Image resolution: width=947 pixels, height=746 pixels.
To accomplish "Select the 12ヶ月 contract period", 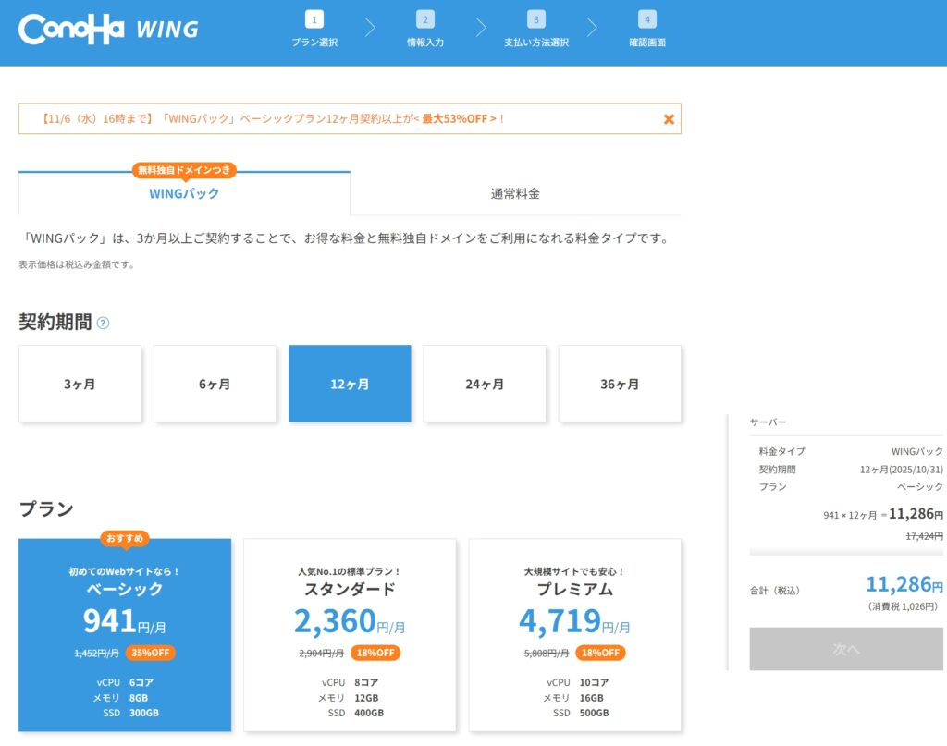I will click(x=350, y=384).
